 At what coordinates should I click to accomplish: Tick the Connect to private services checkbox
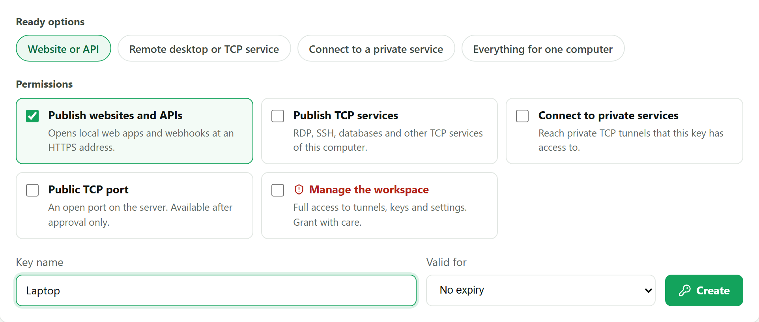522,116
